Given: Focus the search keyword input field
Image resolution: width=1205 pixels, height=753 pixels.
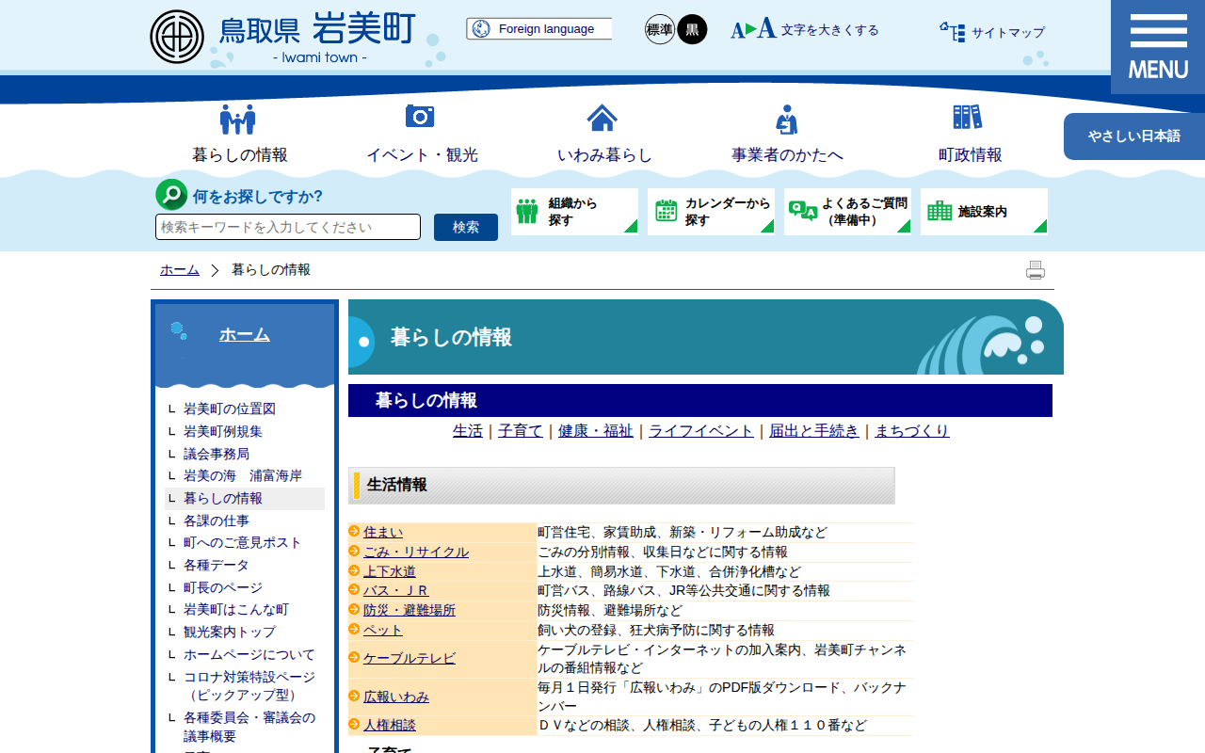Looking at the screenshot, I should pyautogui.click(x=288, y=227).
